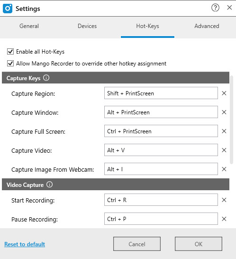Click the Pause Recording: label
Image resolution: width=236 pixels, height=259 pixels.
coord(35,219)
